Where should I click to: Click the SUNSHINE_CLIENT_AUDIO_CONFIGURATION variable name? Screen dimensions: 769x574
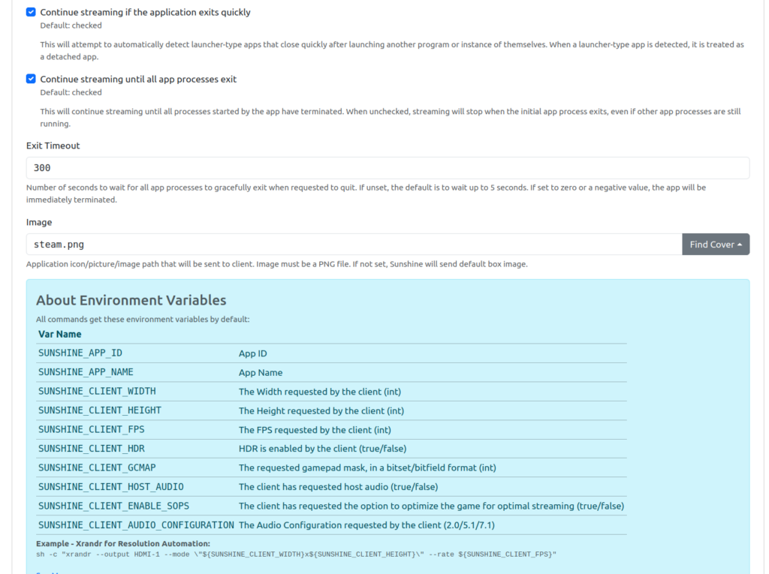136,525
